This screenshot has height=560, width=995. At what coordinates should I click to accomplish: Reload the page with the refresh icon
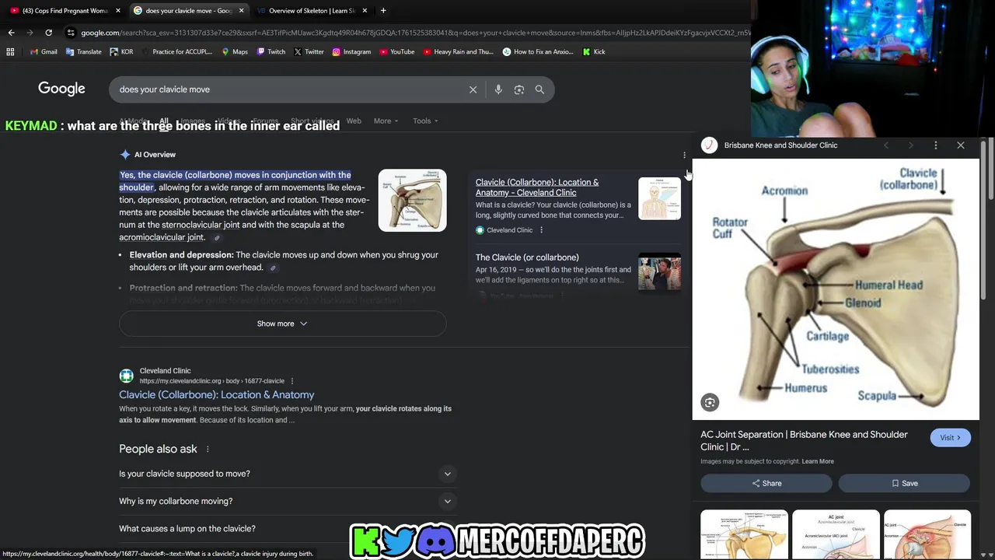tap(48, 33)
